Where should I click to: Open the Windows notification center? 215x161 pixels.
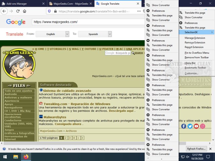click(x=208, y=157)
